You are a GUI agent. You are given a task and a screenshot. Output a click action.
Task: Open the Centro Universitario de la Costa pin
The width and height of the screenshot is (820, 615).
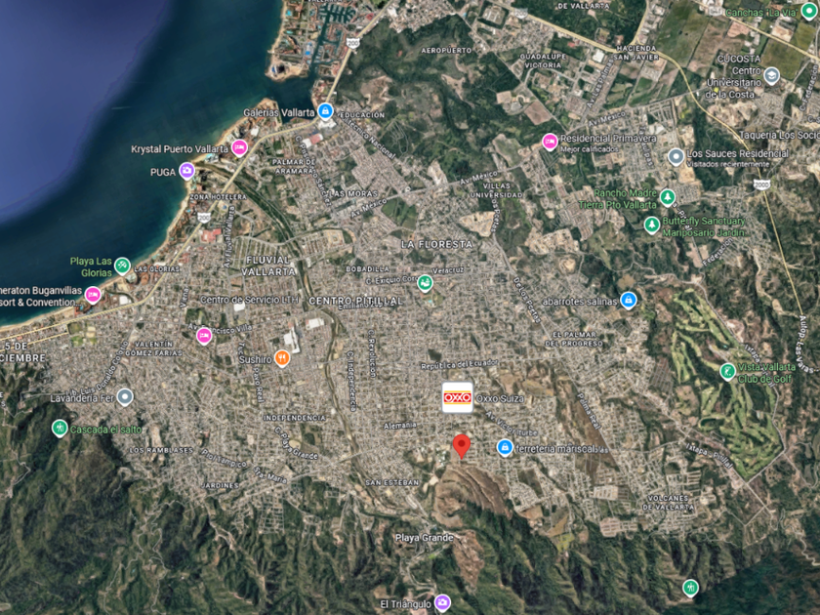(x=771, y=76)
